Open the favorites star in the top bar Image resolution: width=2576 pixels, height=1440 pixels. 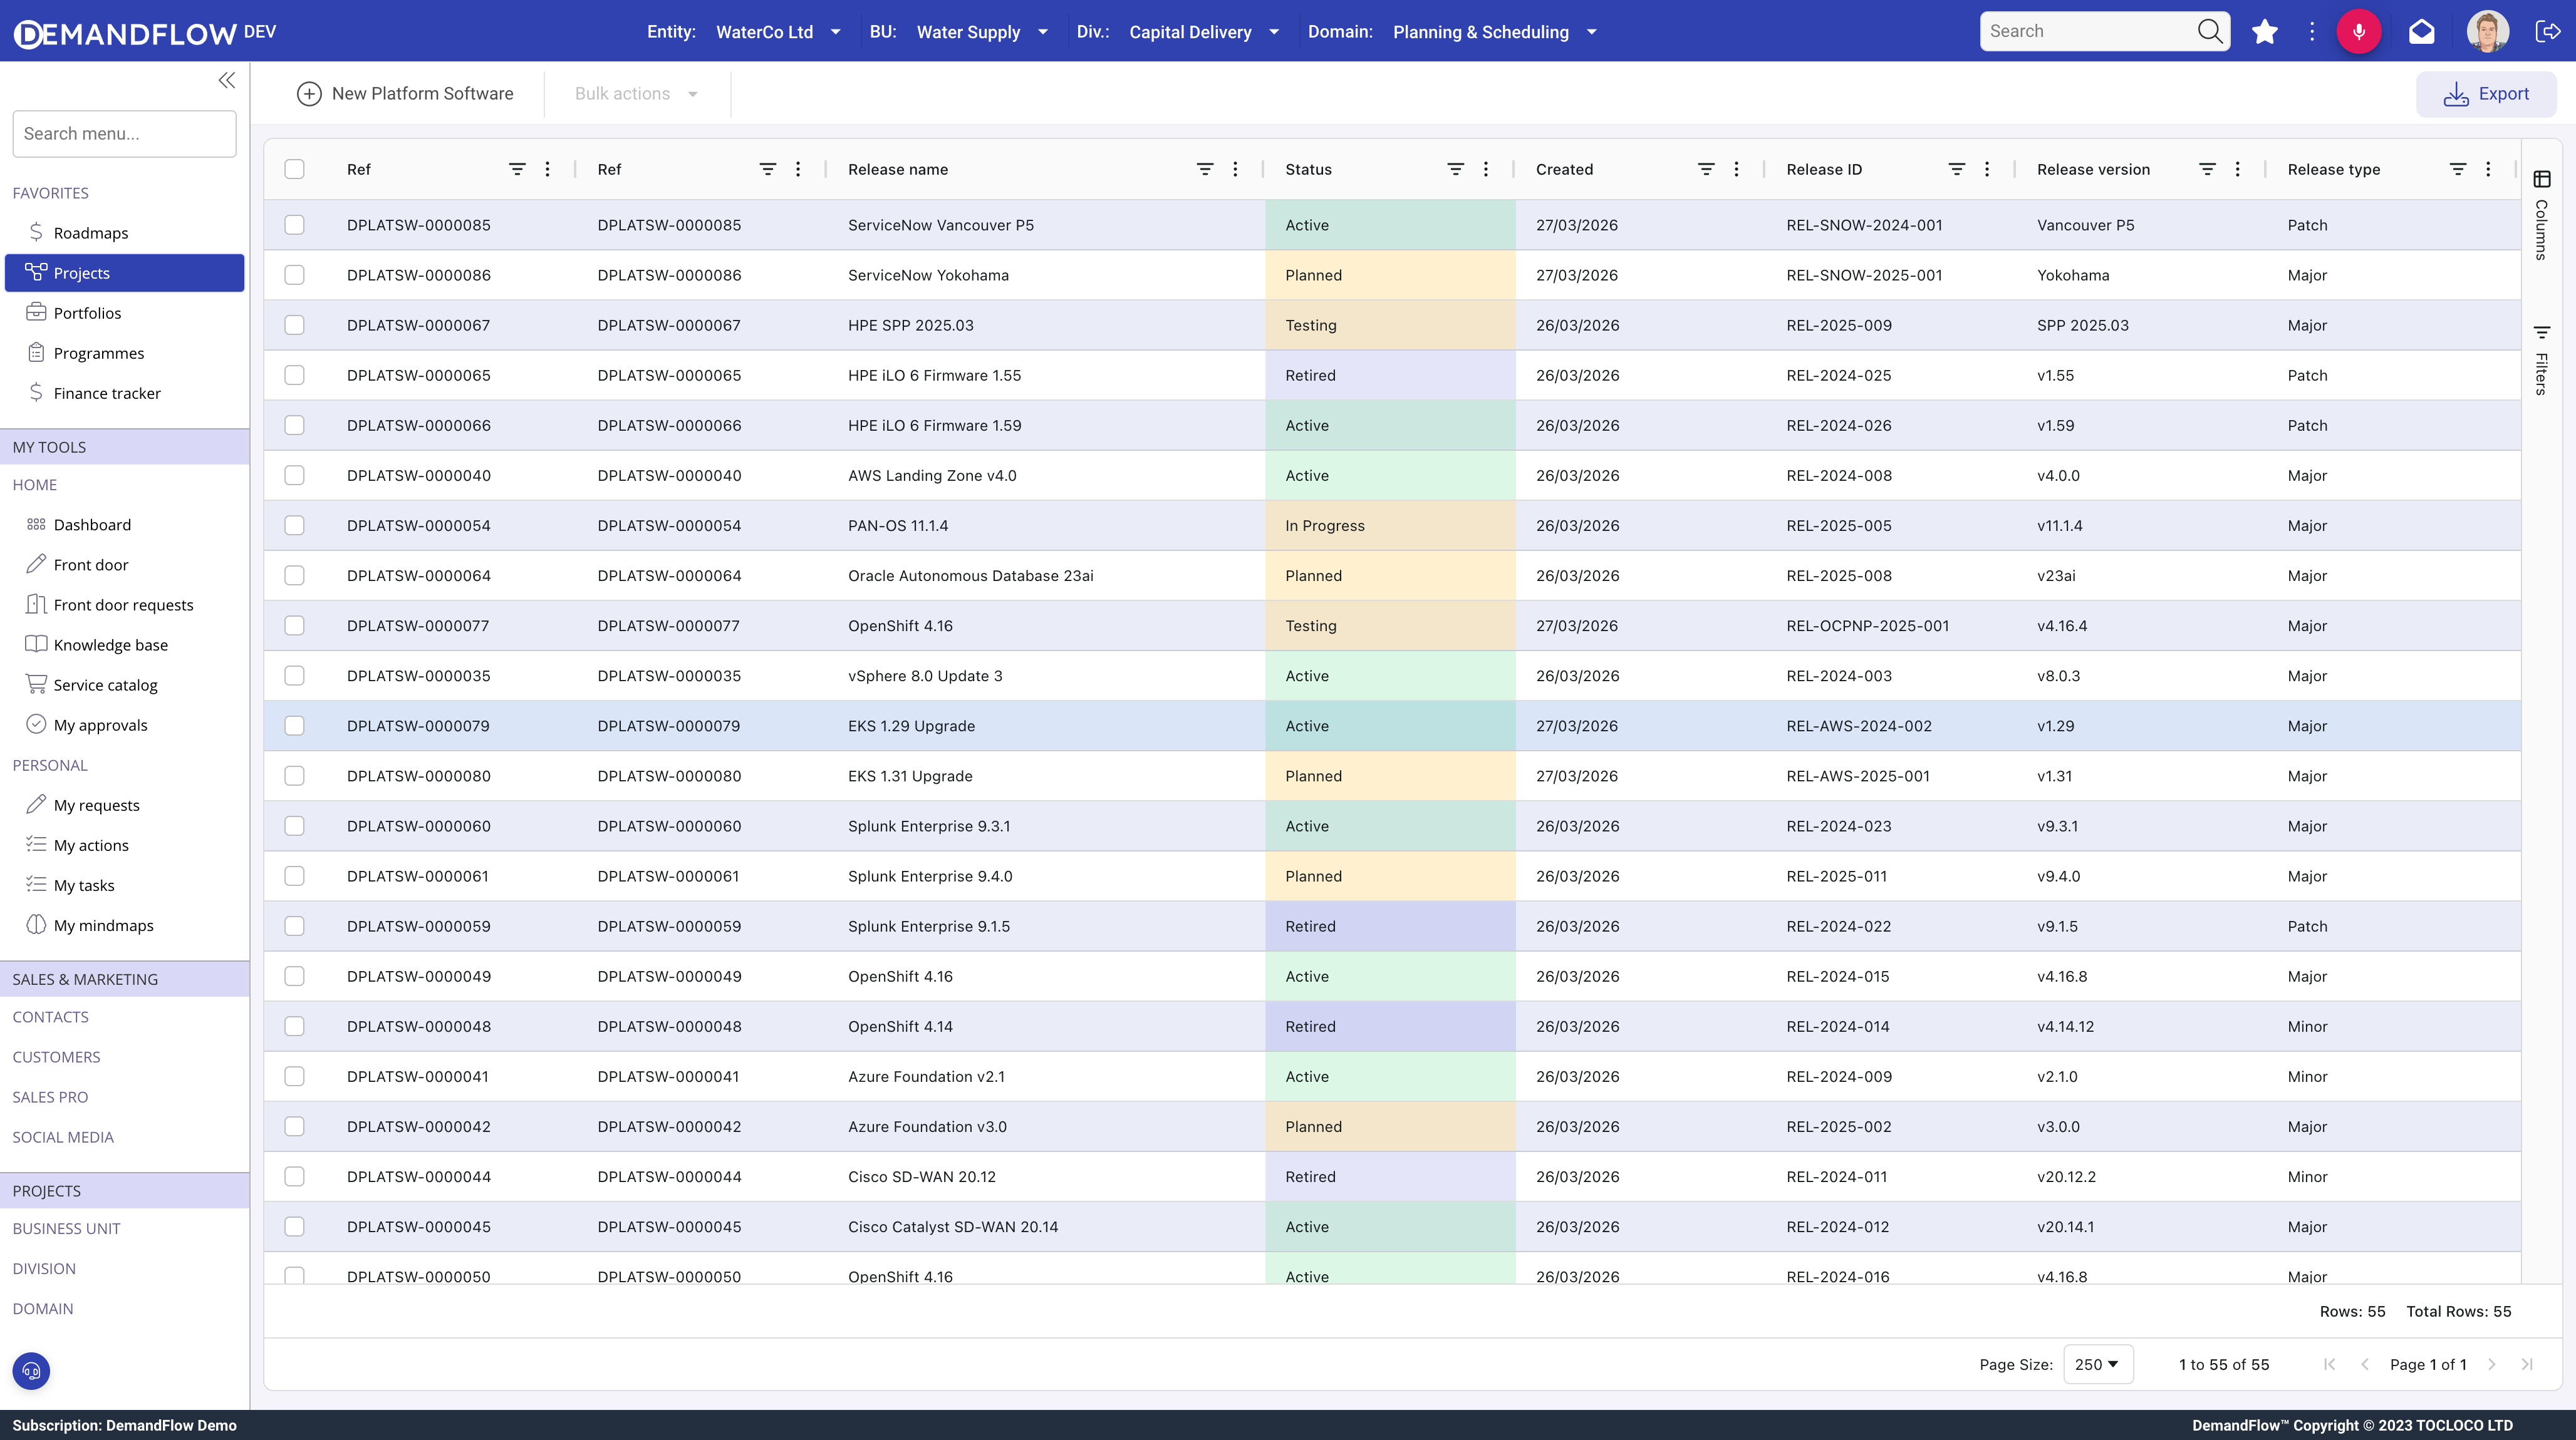[x=2264, y=31]
